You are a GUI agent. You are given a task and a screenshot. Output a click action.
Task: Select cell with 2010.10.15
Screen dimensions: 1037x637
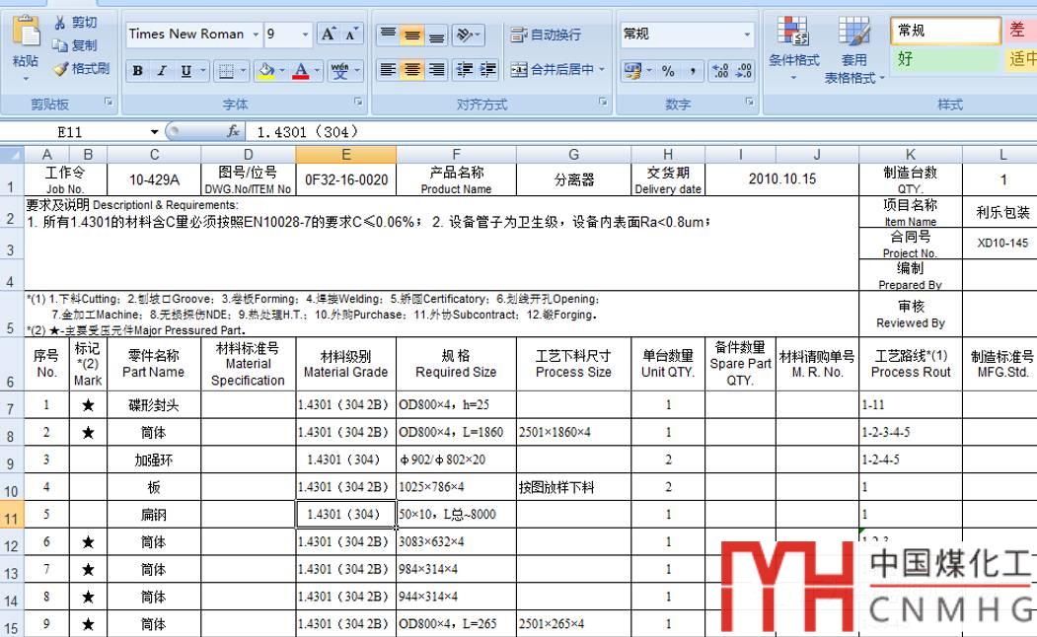tap(782, 179)
